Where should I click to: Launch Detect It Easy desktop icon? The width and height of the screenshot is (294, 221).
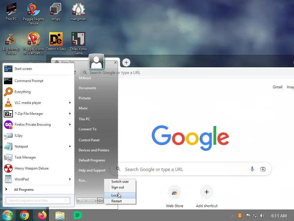pos(56,41)
